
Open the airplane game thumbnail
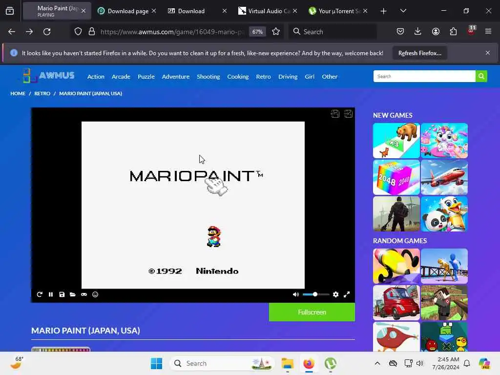tap(444, 177)
